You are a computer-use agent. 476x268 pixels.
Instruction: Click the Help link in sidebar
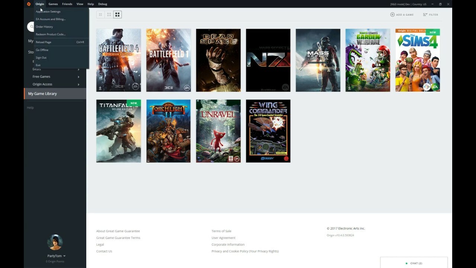pos(30,108)
